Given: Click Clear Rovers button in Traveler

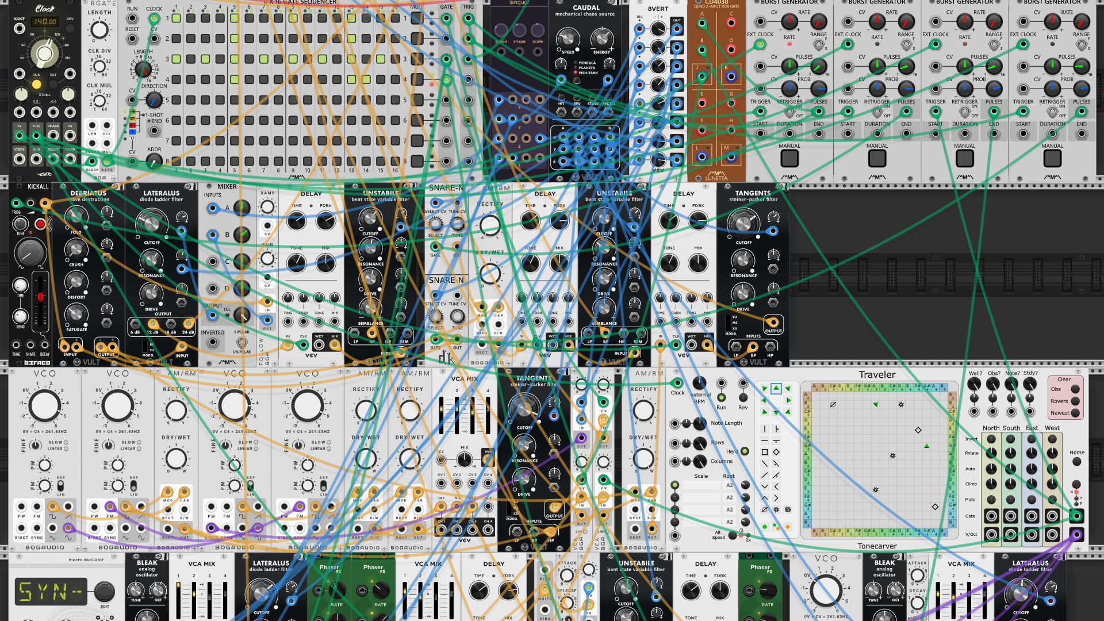Looking at the screenshot, I should point(1075,401).
